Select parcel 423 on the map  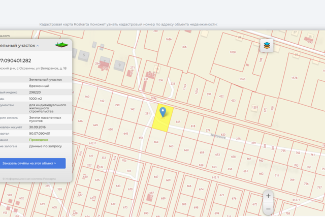pos(234,101)
